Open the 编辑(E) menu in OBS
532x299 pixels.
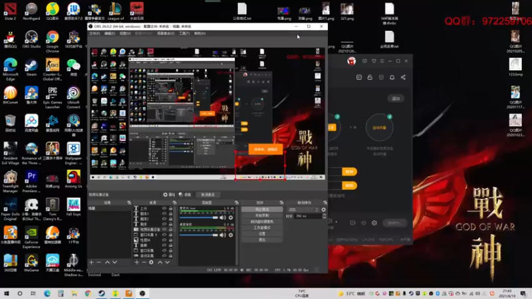[x=110, y=34]
